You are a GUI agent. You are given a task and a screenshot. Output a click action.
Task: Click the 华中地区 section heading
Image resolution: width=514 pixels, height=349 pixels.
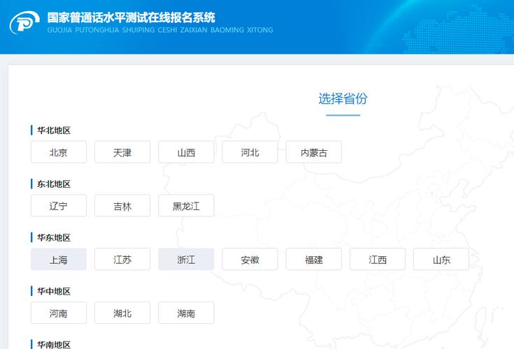(54, 291)
